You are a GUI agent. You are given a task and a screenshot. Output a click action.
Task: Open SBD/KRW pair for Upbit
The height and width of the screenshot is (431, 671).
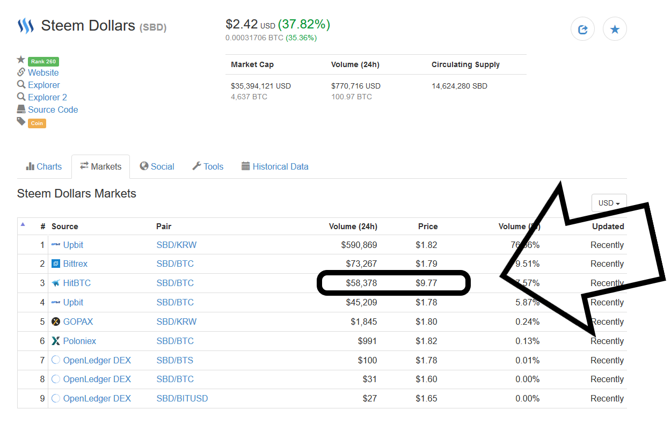point(177,245)
